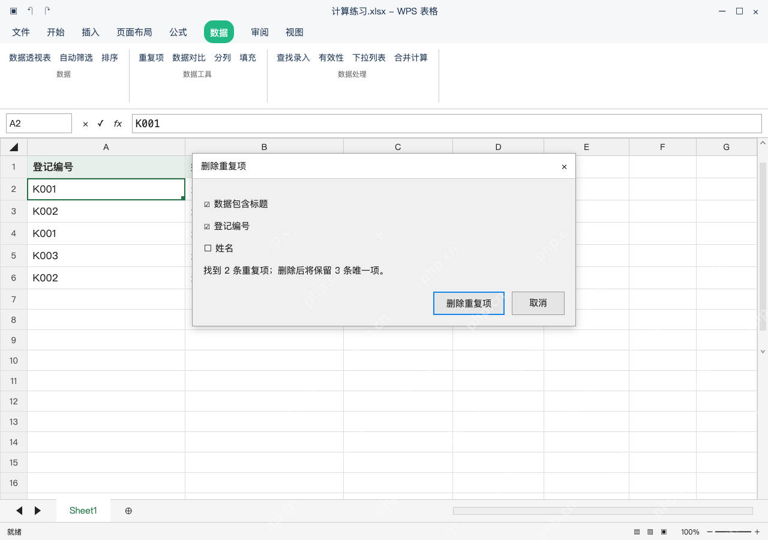Click the undo arrow icon

point(31,11)
